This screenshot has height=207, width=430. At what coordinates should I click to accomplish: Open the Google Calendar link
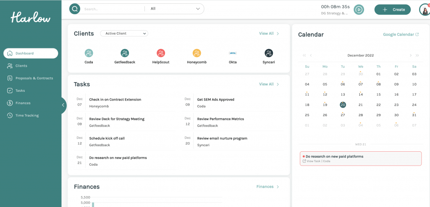point(401,34)
